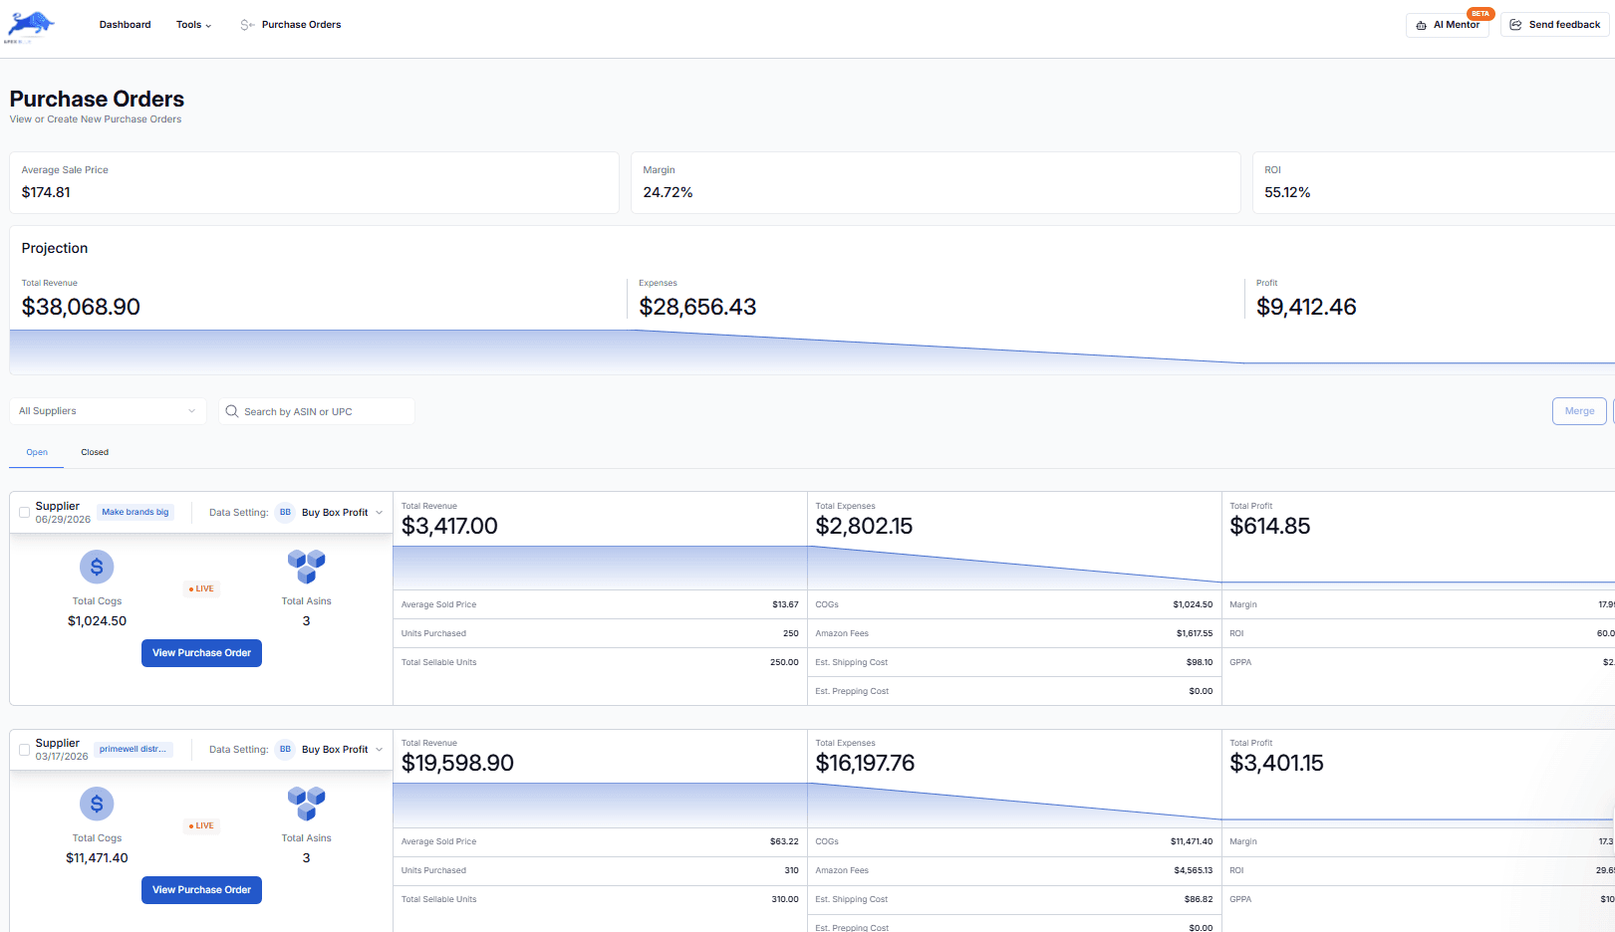The height and width of the screenshot is (932, 1615).
Task: Click the $16,197.76 total expenses value
Action: 865,763
